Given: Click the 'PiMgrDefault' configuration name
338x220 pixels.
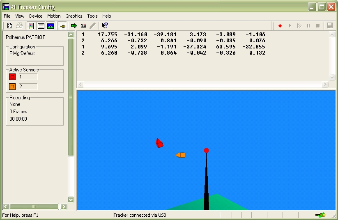Looking at the screenshot, I should pyautogui.click(x=22, y=53).
